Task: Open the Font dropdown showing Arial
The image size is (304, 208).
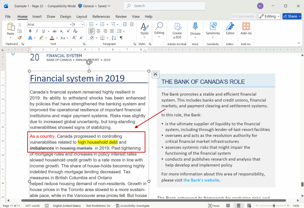Action: pyautogui.click(x=47, y=24)
